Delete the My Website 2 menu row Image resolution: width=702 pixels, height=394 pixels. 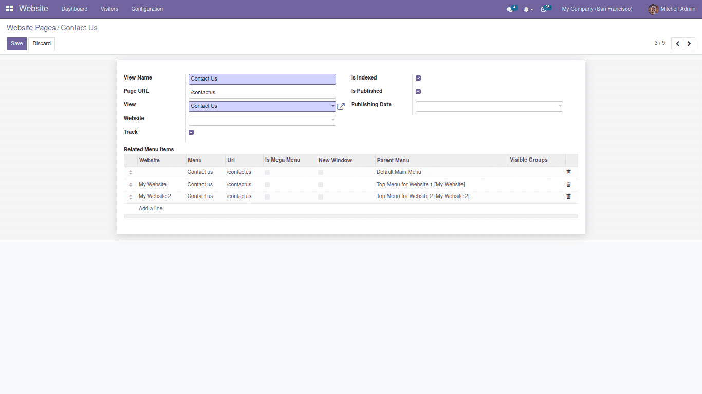click(x=568, y=196)
